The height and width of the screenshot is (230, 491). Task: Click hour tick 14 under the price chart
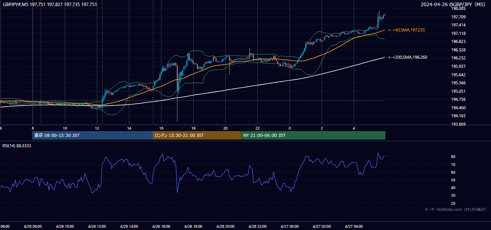(129, 128)
